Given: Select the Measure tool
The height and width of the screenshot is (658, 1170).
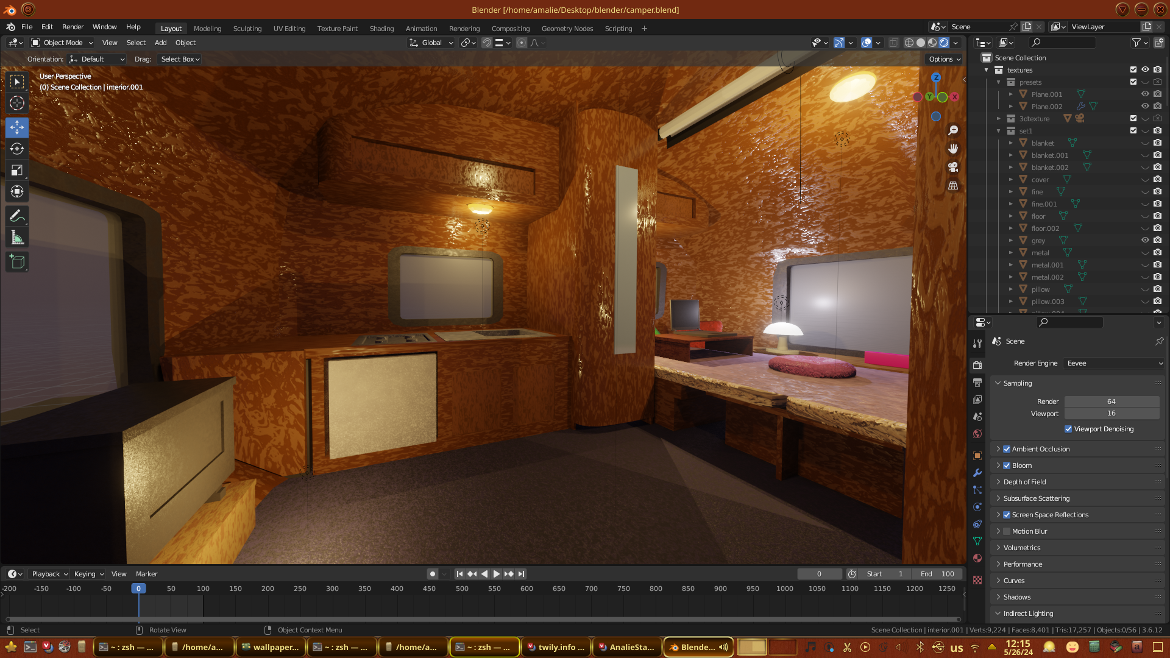Looking at the screenshot, I should click(17, 238).
